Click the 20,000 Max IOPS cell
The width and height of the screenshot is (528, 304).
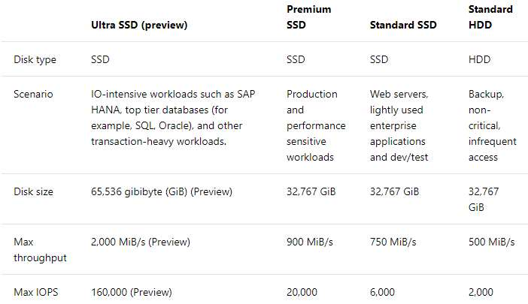tap(302, 291)
